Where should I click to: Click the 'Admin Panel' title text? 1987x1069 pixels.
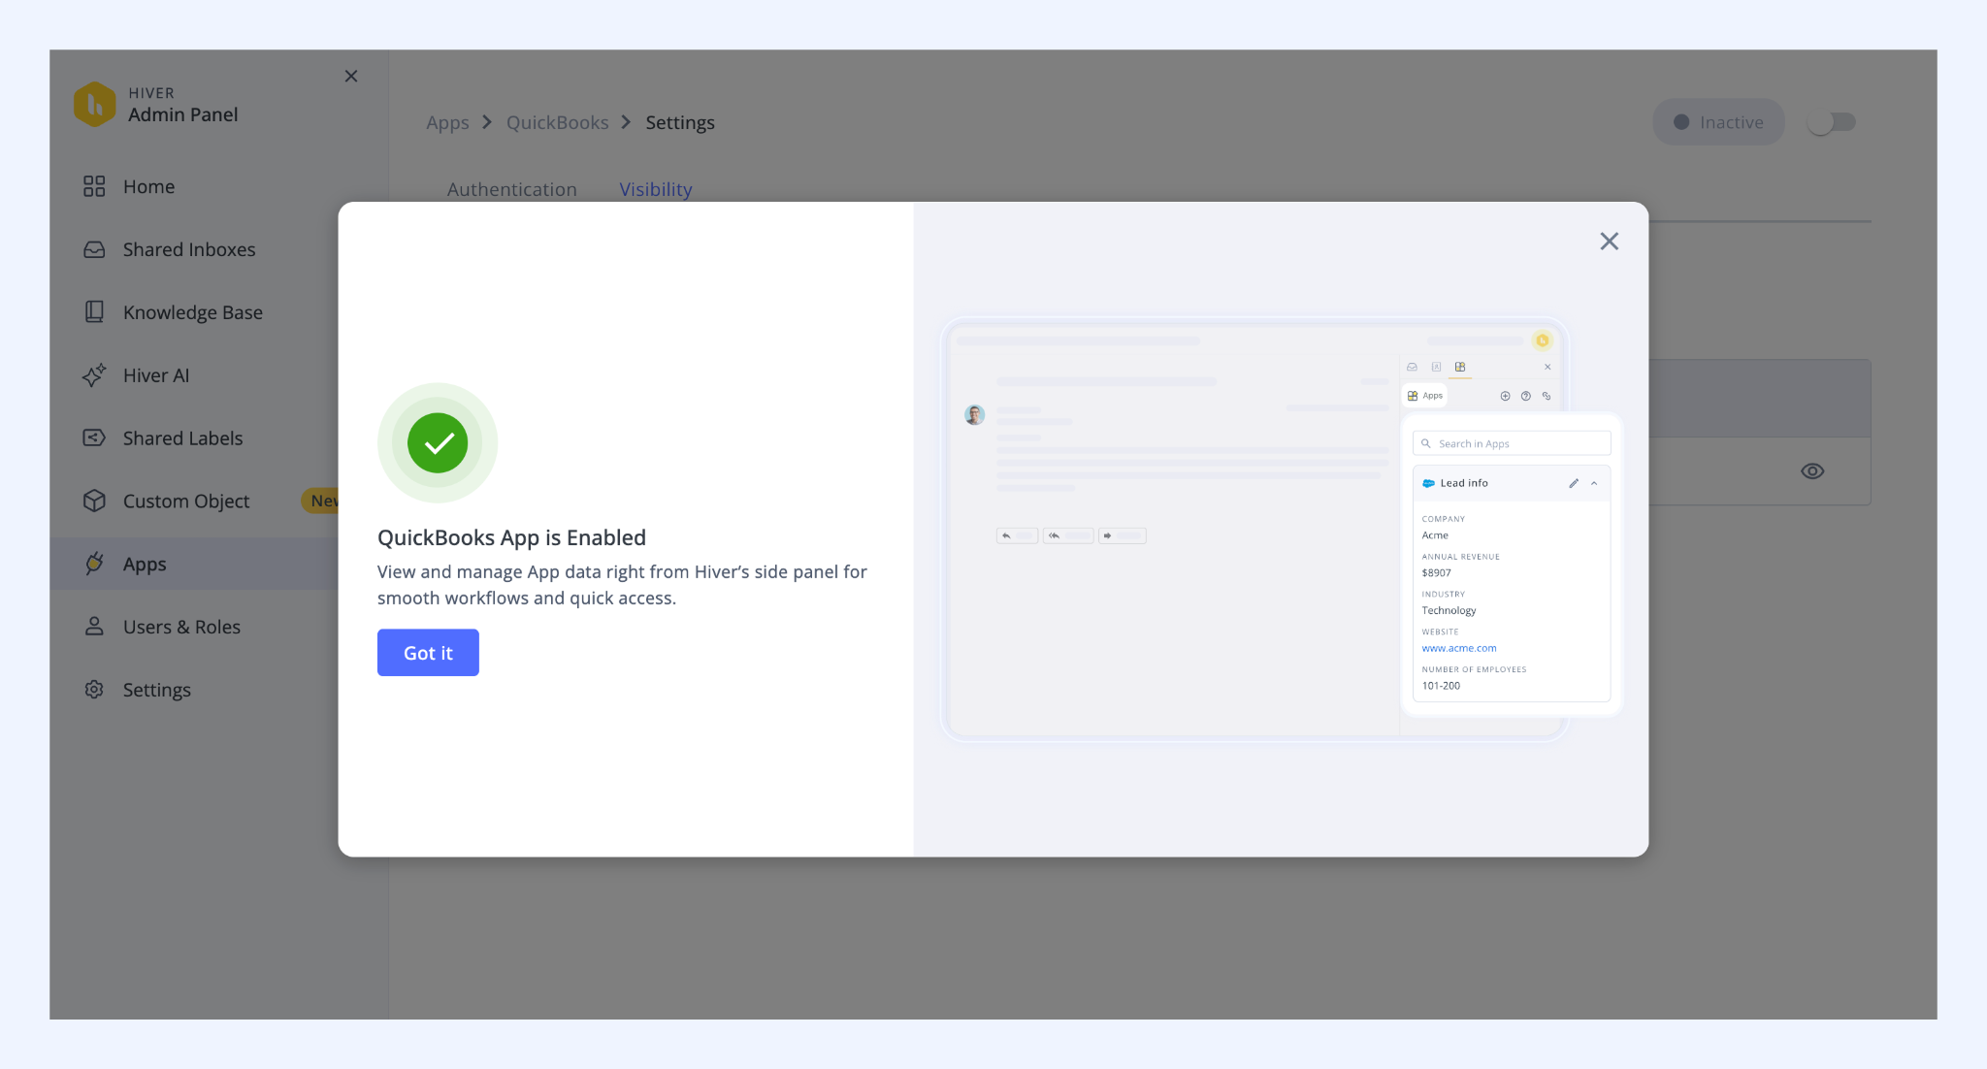[183, 114]
